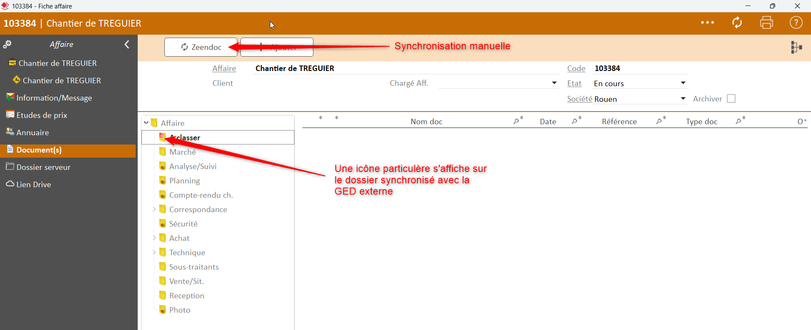Select the Planning folder

[185, 181]
